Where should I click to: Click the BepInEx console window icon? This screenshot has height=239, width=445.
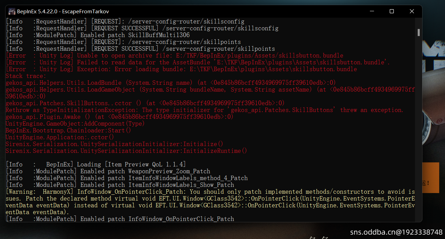pyautogui.click(x=12, y=11)
